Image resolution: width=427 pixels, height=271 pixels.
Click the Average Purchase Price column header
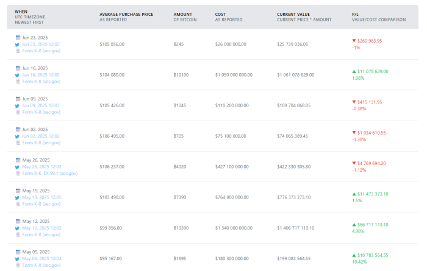tap(127, 13)
